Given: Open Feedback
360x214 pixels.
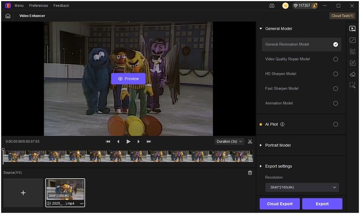Looking at the screenshot, I should tap(61, 5).
